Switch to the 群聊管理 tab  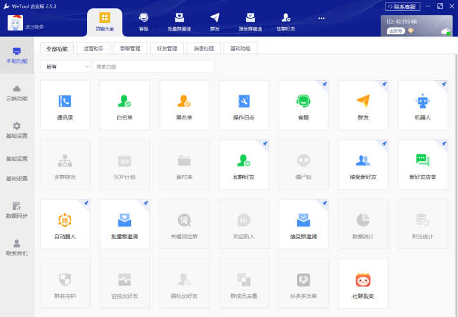click(x=130, y=48)
